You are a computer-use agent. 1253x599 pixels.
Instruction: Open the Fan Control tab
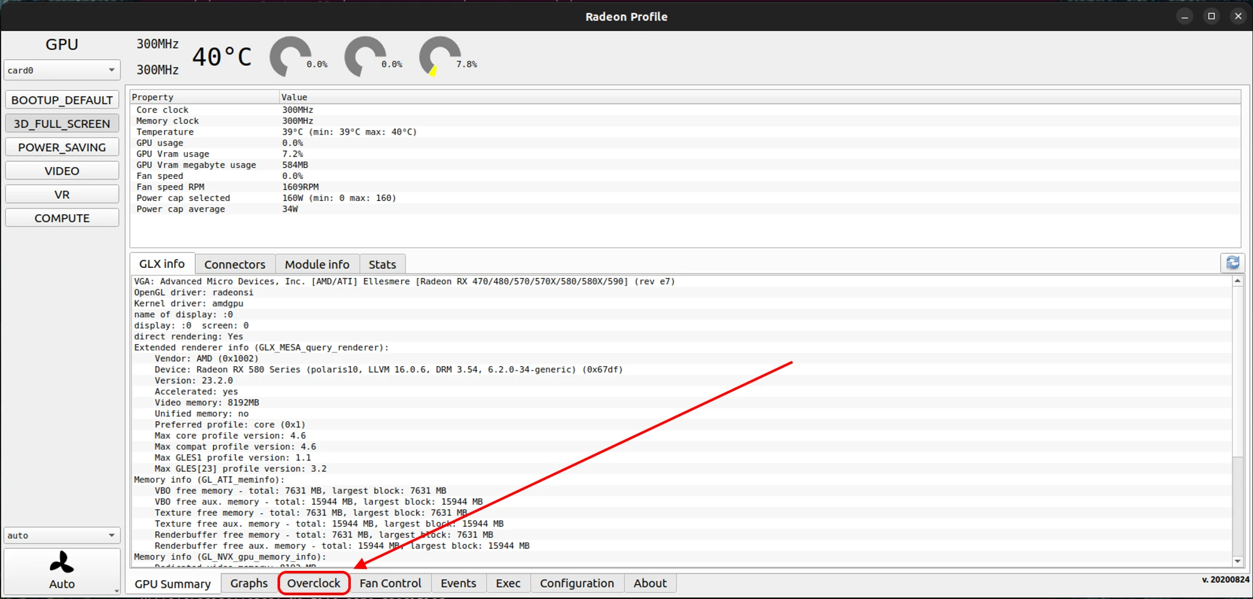point(390,583)
